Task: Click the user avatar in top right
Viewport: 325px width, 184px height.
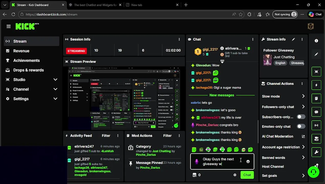Action: [311, 26]
